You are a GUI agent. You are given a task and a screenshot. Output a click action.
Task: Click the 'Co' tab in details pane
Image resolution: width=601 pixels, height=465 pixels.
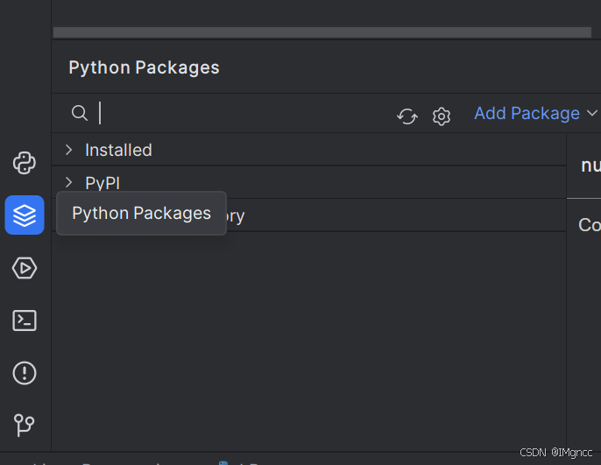[589, 225]
